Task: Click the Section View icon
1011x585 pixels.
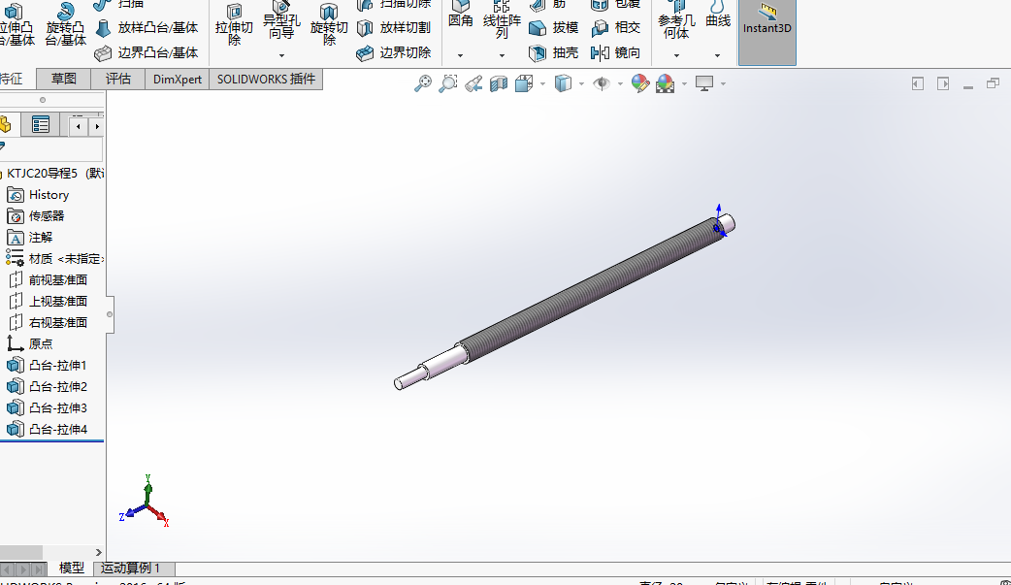Action: (499, 83)
